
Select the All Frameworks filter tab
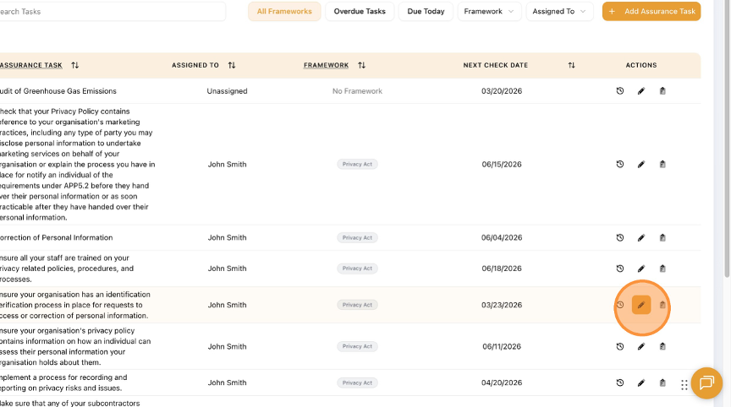pos(284,12)
